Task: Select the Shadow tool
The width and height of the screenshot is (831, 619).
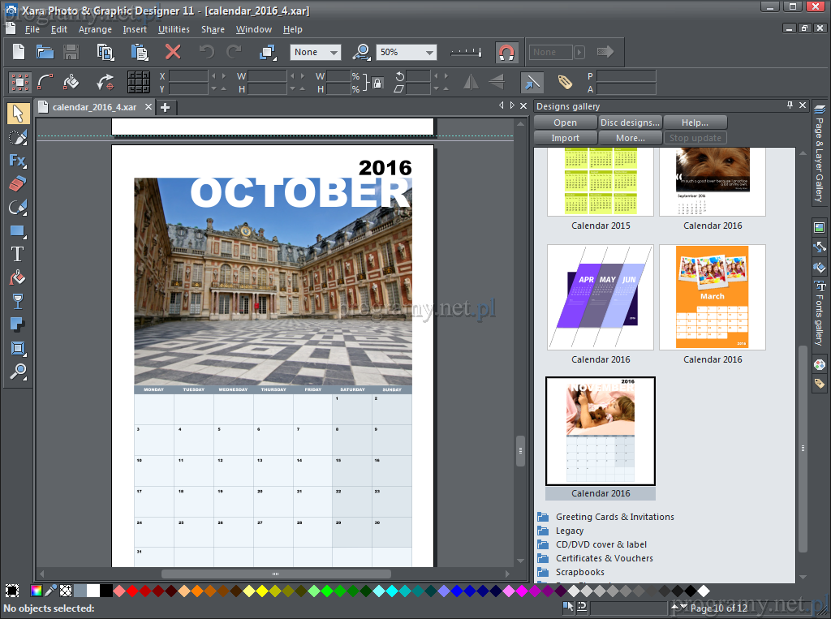Action: 18,325
